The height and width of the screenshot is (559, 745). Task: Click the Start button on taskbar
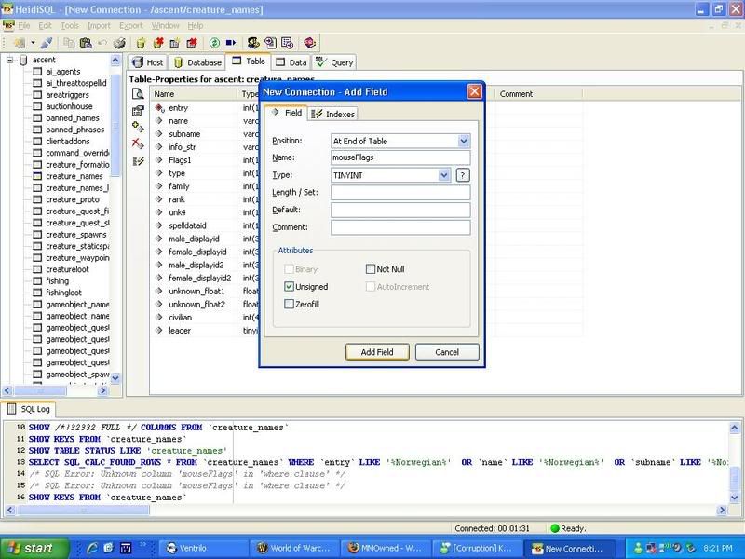click(x=34, y=548)
